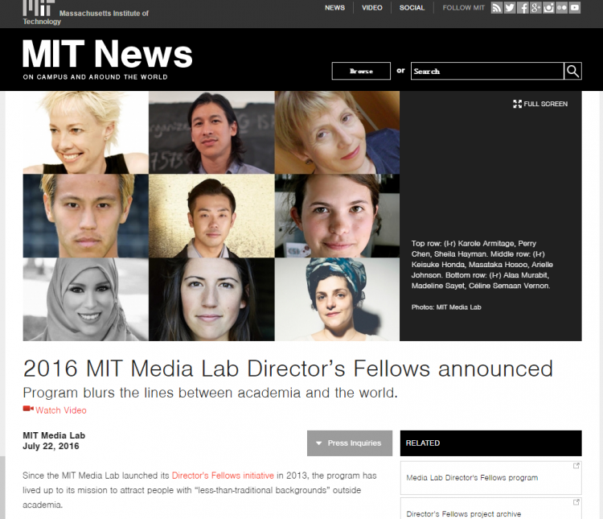Screen dimensions: 603x519
Task: Click the red video camera icon
Action: pos(28,409)
